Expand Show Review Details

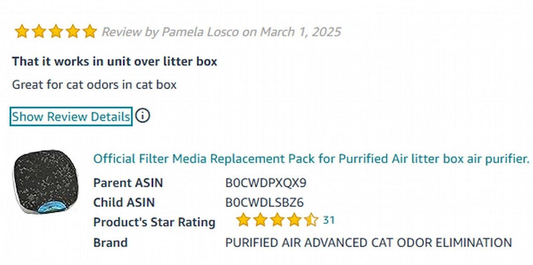click(71, 117)
